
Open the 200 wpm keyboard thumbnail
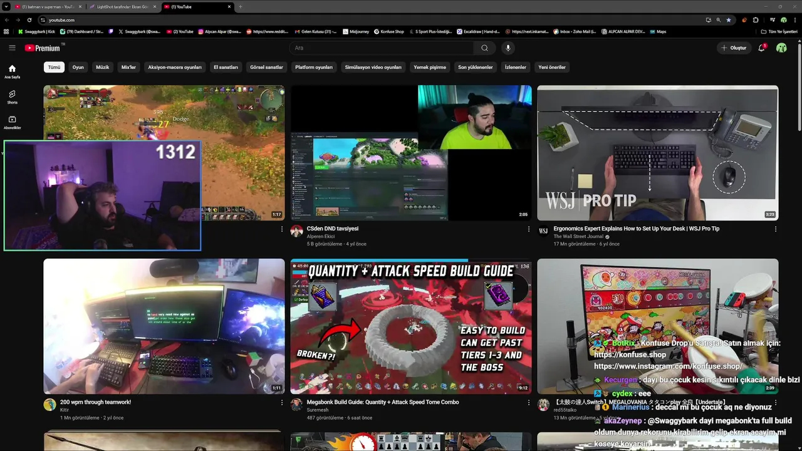(164, 326)
